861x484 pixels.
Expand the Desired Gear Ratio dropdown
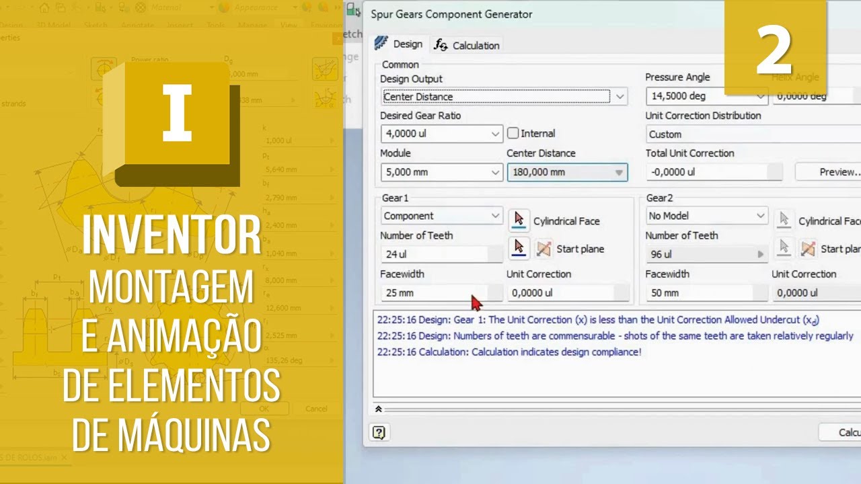click(495, 134)
